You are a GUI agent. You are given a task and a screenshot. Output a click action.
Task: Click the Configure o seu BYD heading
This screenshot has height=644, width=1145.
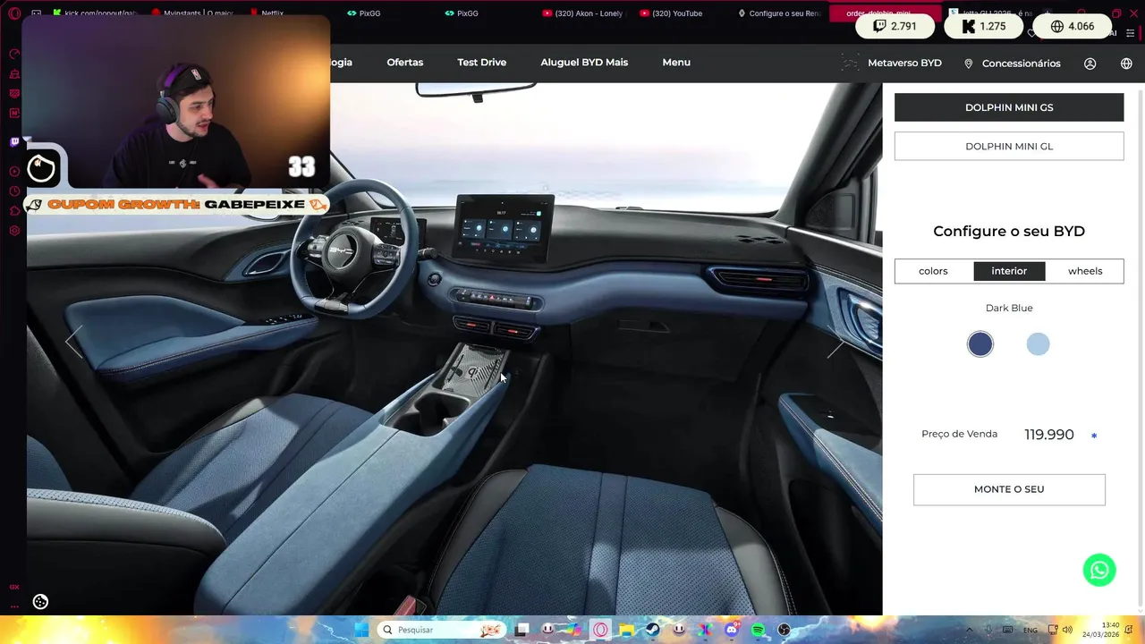click(x=1009, y=231)
